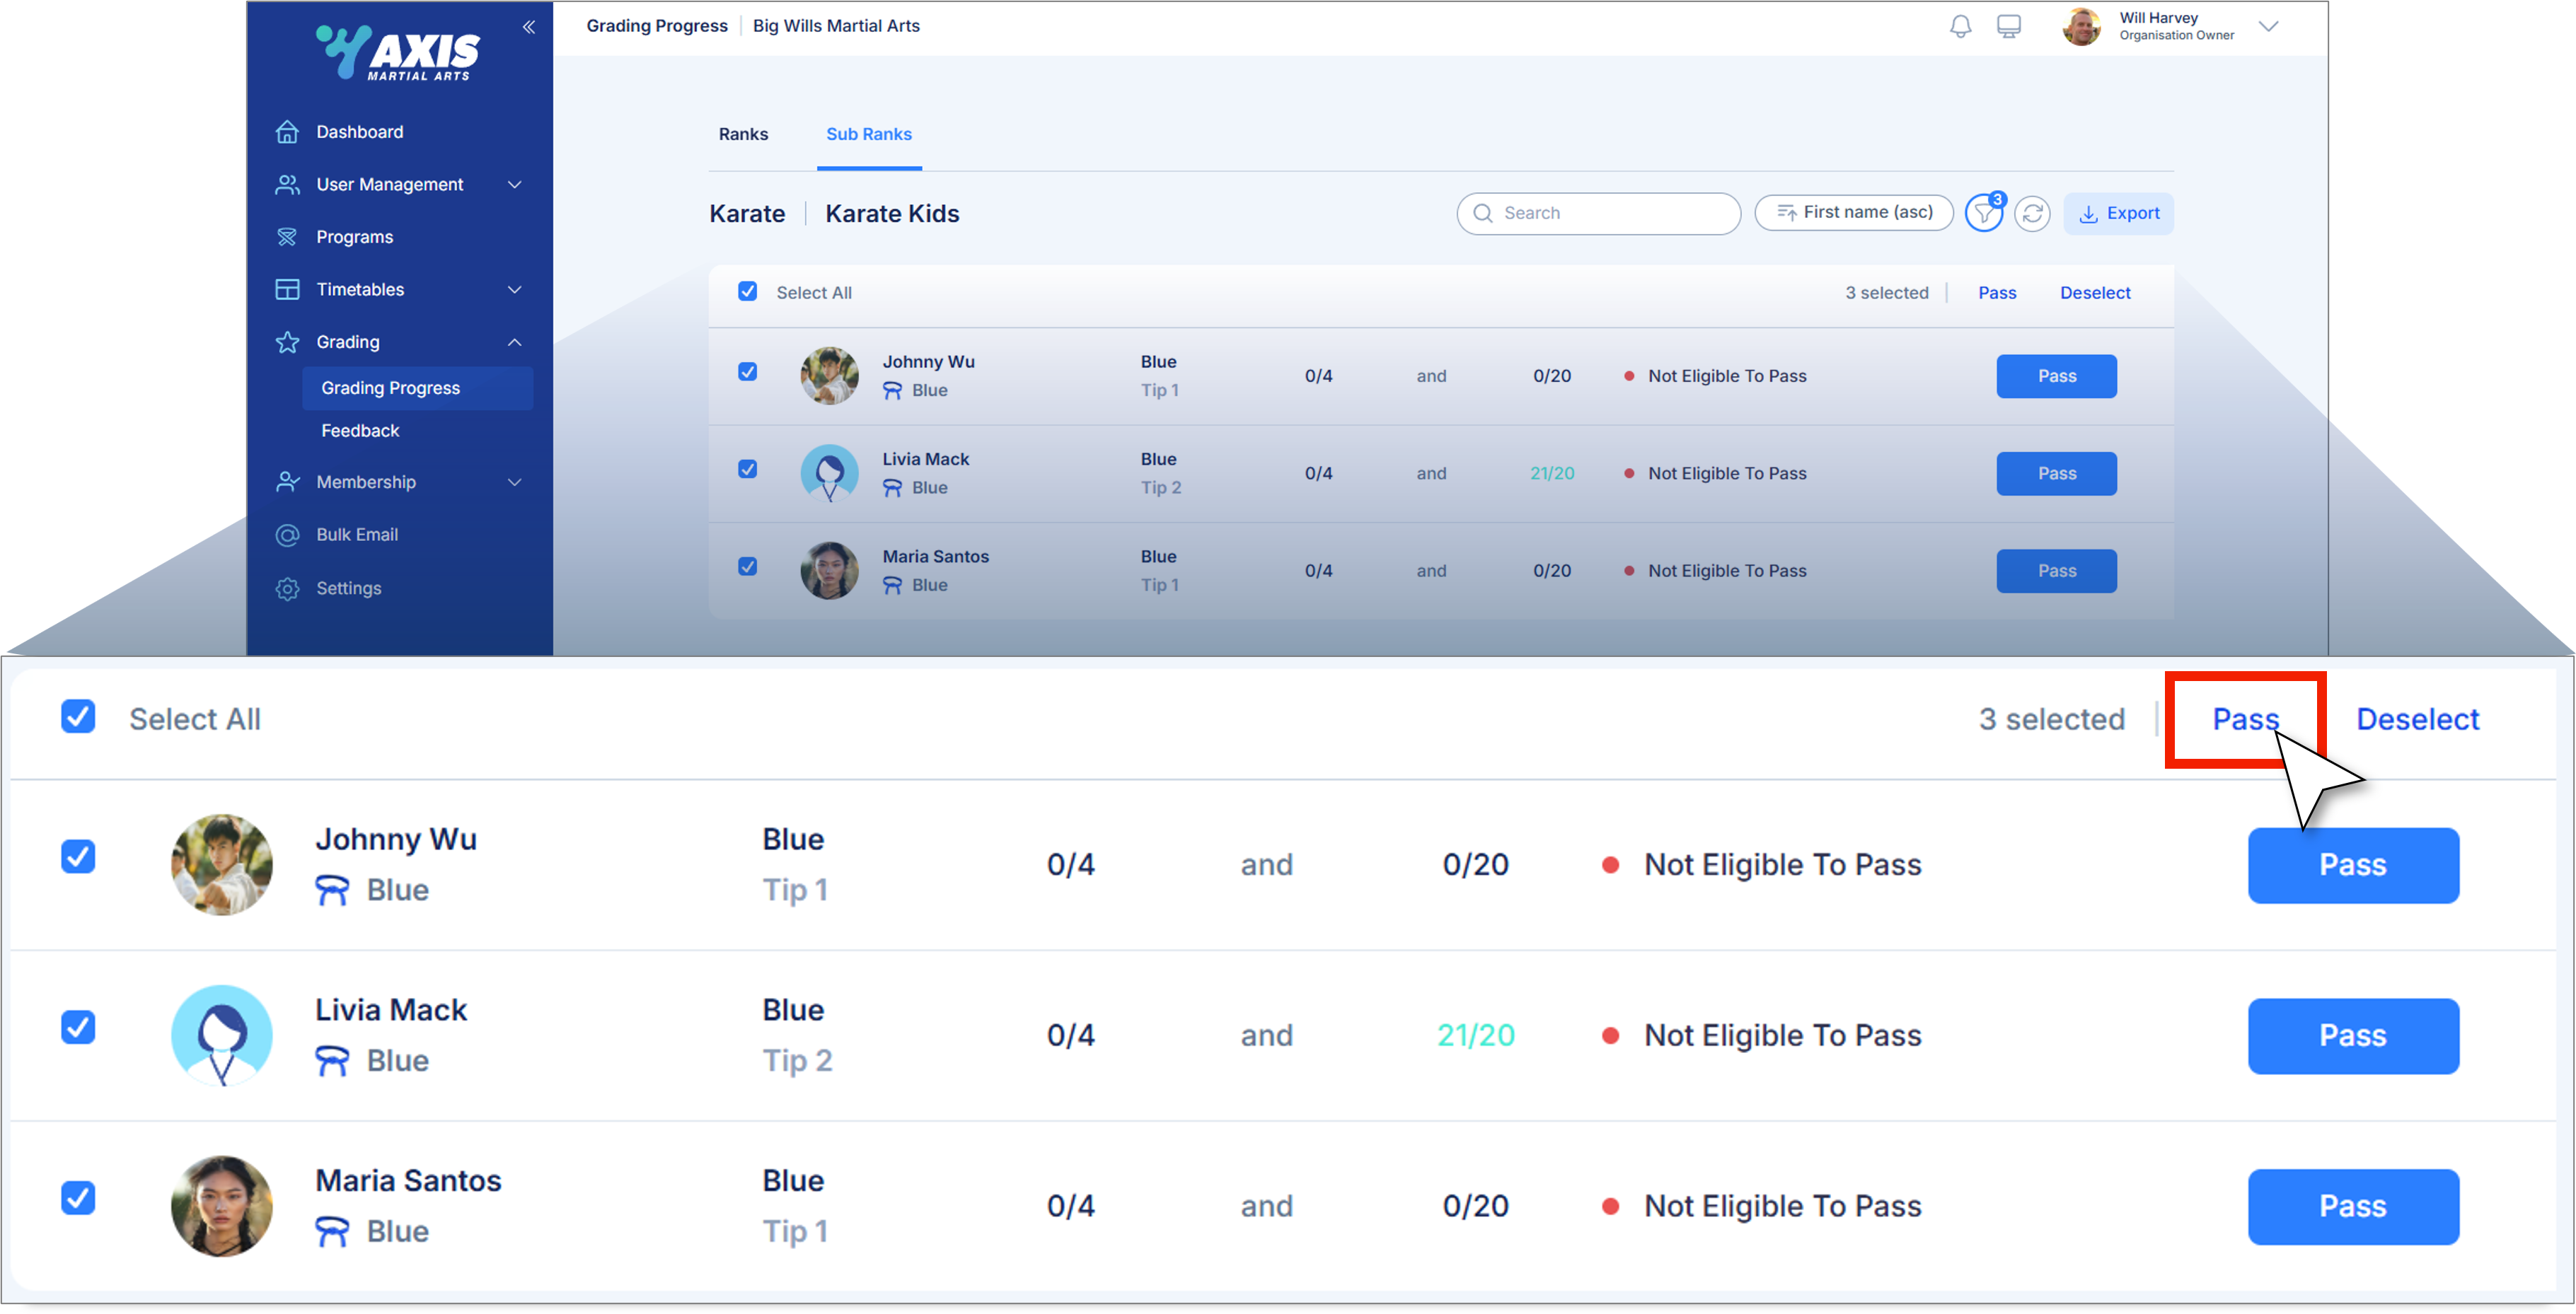The image size is (2576, 1314).
Task: Uncheck Johnny Wu checkbox in enlarged list
Action: [x=78, y=856]
